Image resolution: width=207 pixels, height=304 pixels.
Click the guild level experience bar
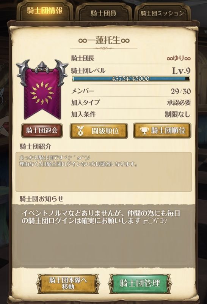pos(131,79)
